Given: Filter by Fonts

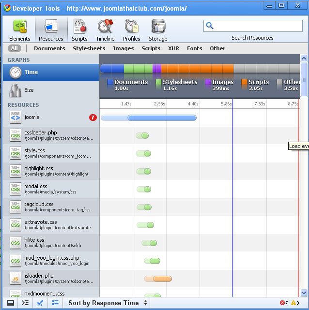Looking at the screenshot, I should coord(195,48).
